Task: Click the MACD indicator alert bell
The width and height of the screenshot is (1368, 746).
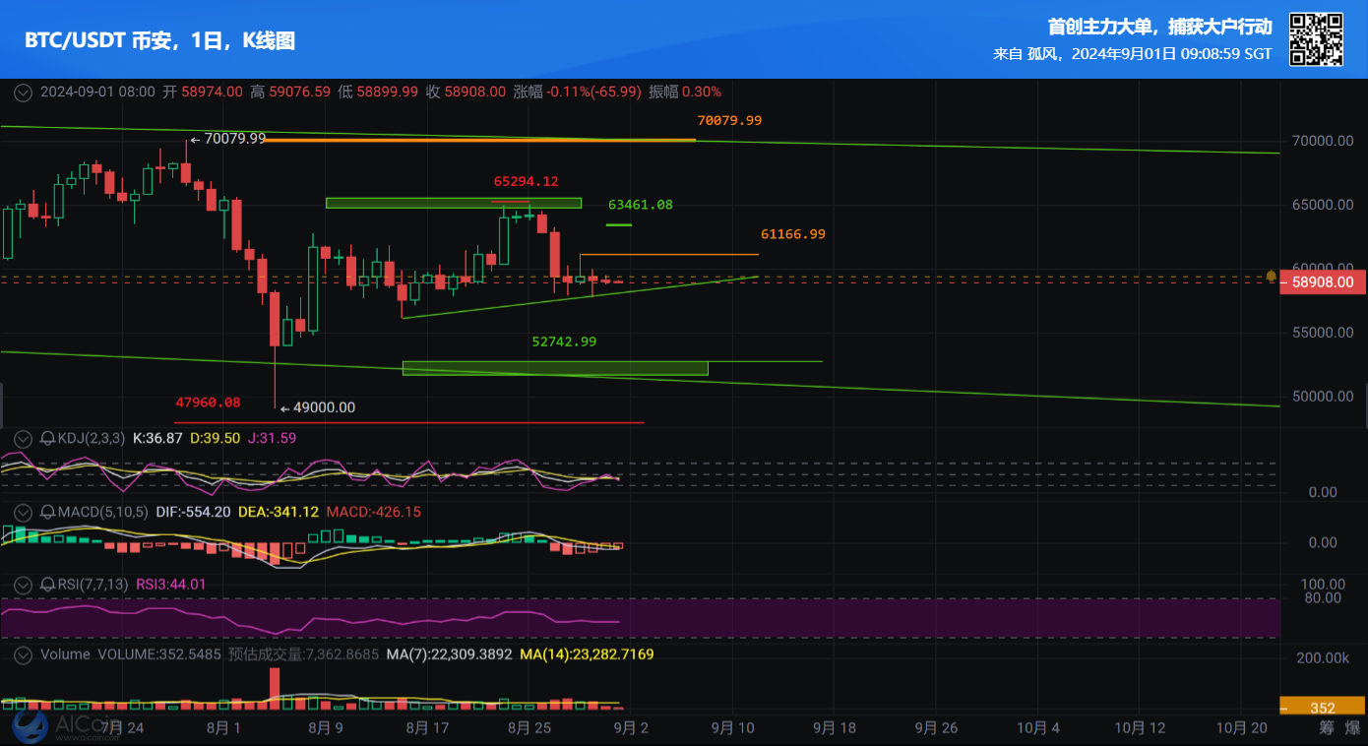Action: point(47,512)
